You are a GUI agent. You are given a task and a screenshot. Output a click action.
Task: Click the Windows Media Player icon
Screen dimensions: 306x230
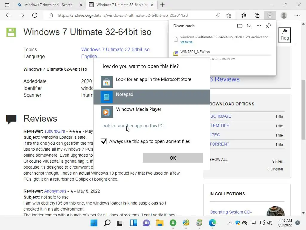107,112
